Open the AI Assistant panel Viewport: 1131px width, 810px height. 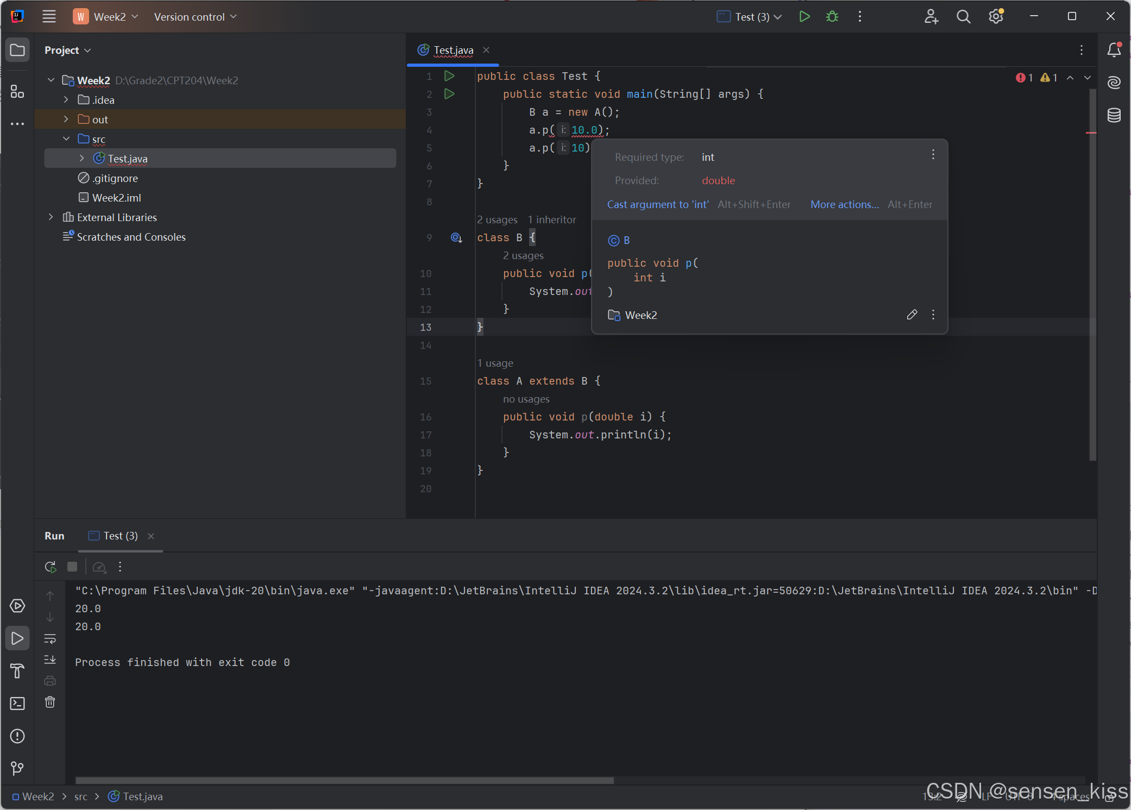(x=1114, y=83)
